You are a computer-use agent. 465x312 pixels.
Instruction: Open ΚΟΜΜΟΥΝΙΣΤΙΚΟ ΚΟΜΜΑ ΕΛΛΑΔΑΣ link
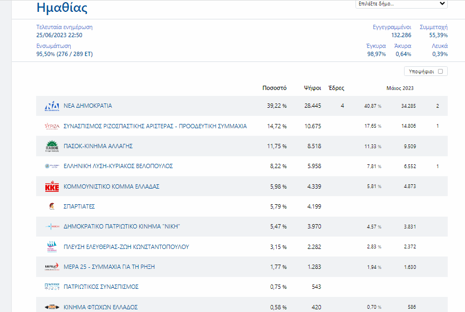coord(112,186)
